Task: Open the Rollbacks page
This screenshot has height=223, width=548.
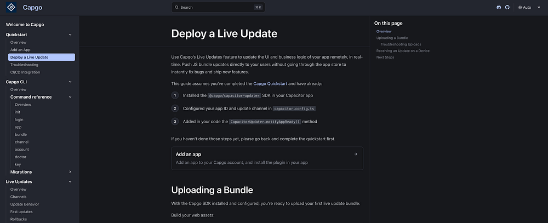Action: (19, 219)
